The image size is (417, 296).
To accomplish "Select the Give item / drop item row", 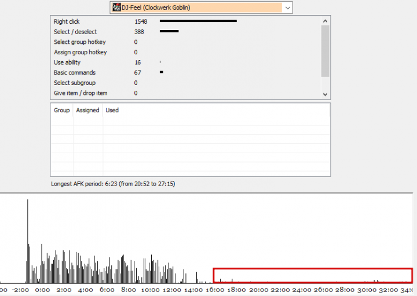I will coord(185,93).
